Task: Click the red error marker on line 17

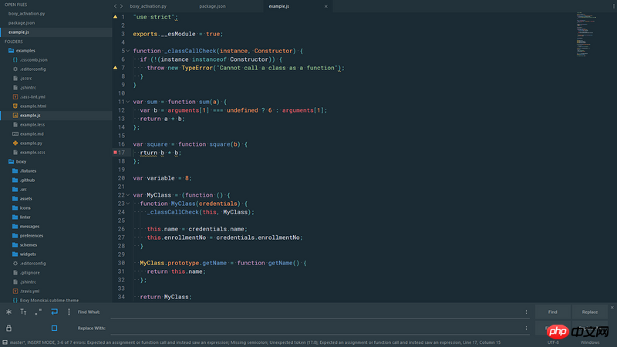Action: [x=116, y=153]
